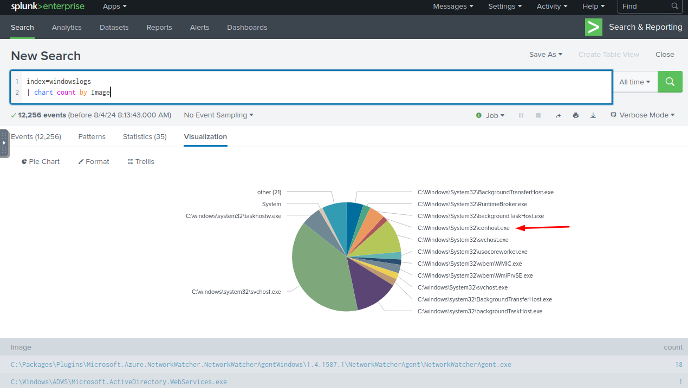Click the Share job arrow icon

[558, 115]
